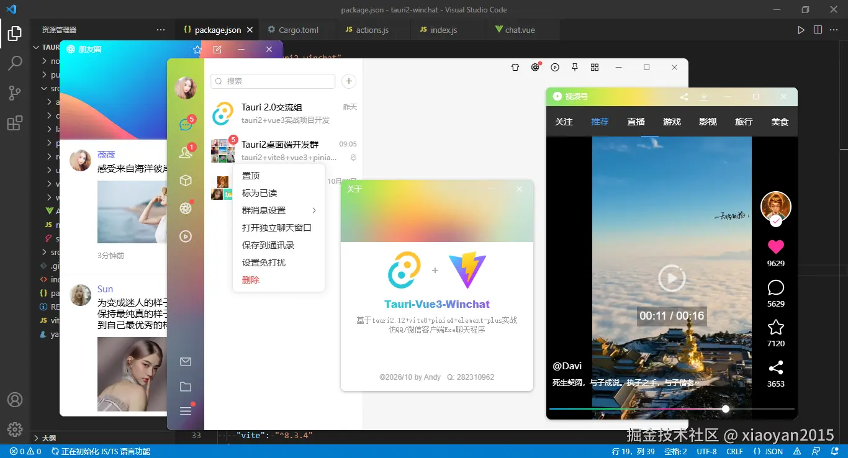Switch to the Cargo.toml editor tab
Viewport: 848px width, 458px height.
(x=297, y=30)
